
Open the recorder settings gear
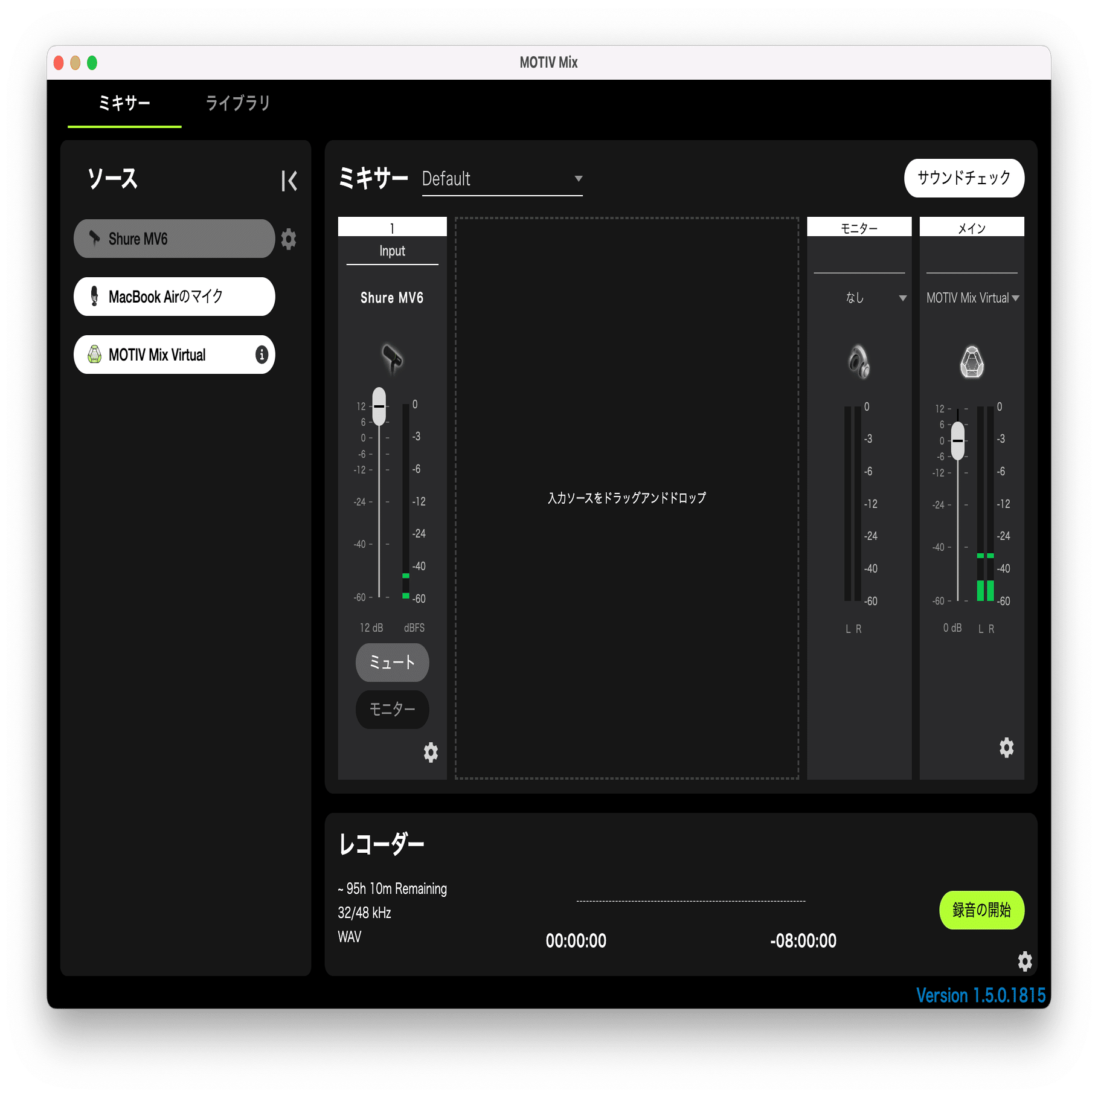[x=1026, y=962]
